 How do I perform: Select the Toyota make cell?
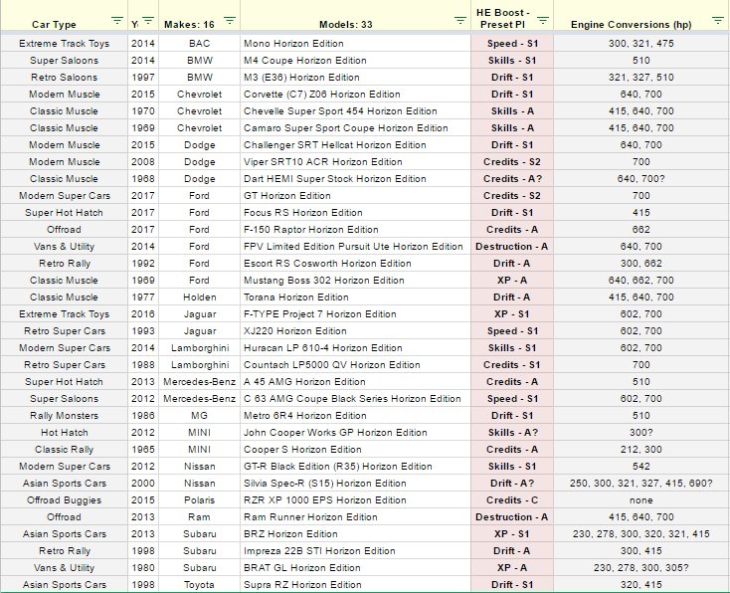point(199,585)
